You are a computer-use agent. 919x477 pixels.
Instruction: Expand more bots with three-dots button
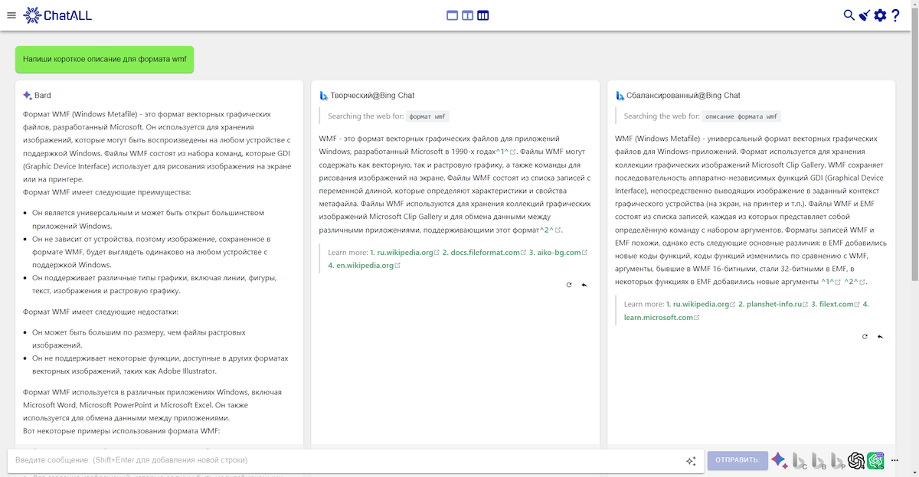point(894,460)
